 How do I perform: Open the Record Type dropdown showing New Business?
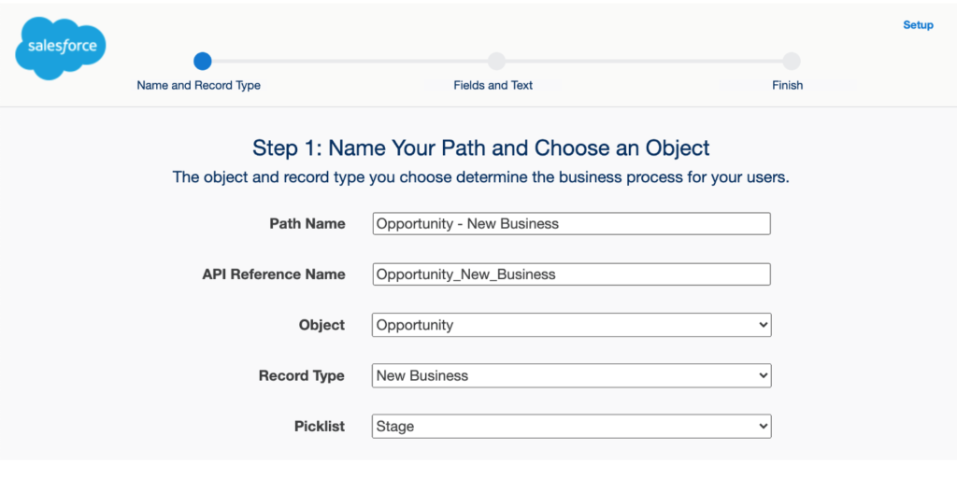point(571,375)
